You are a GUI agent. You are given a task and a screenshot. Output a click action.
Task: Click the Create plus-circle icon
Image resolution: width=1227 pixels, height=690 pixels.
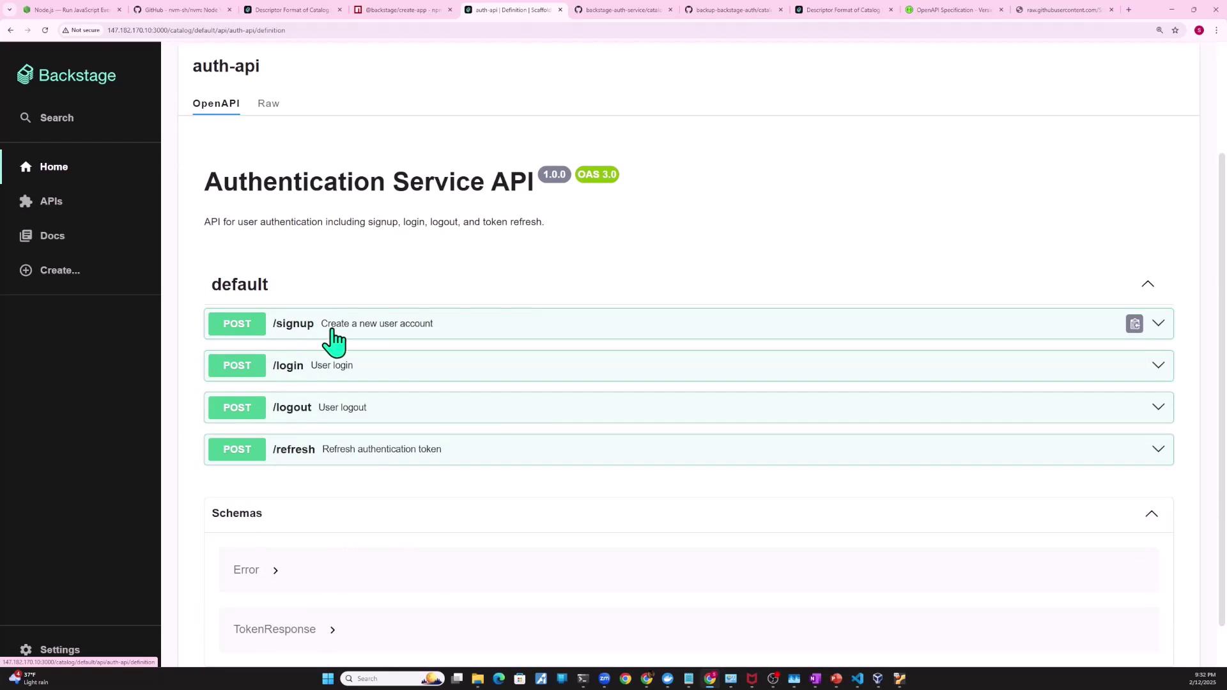tap(26, 270)
